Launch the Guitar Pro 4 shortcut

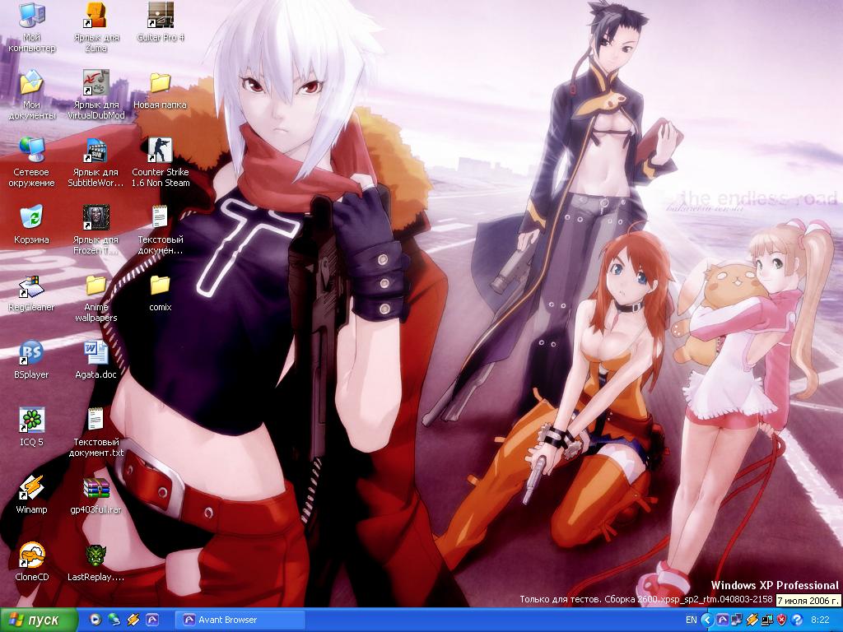[x=161, y=16]
